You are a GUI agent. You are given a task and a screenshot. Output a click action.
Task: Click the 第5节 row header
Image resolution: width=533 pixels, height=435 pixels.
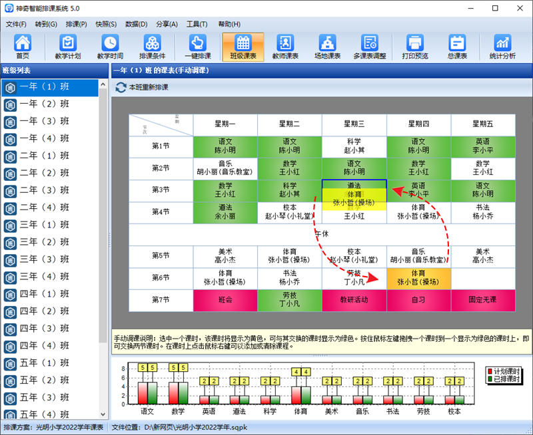[161, 256]
